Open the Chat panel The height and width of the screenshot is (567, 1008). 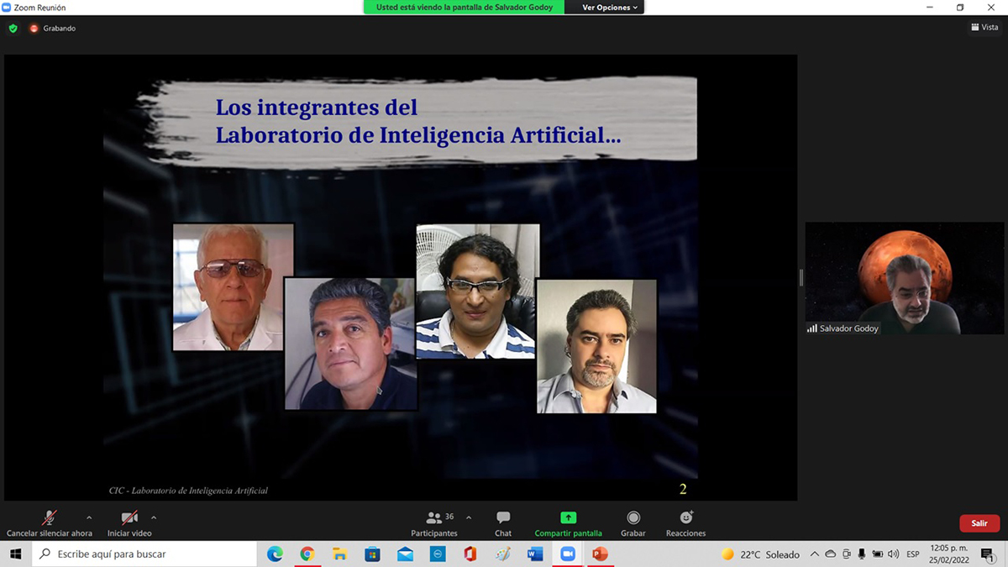(x=503, y=523)
